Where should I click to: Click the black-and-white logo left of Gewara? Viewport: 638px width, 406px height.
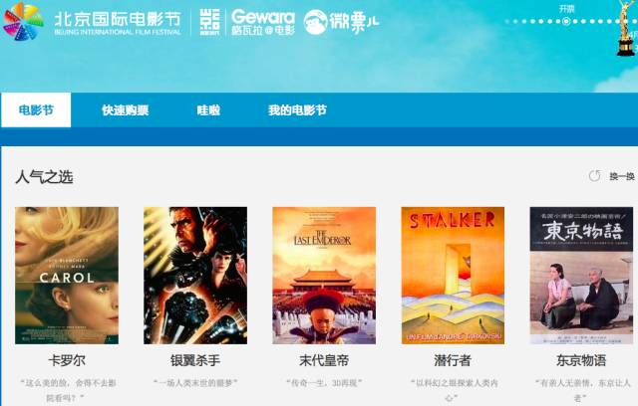tap(209, 22)
